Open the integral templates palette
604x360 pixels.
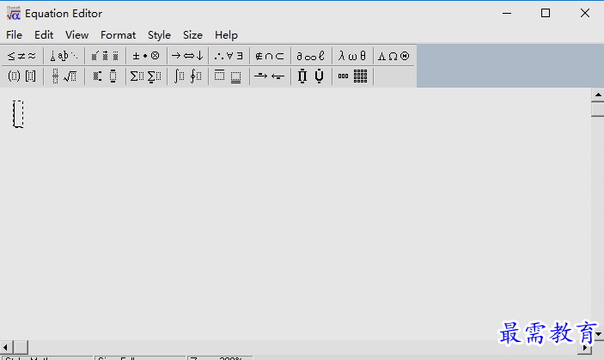pyautogui.click(x=187, y=76)
